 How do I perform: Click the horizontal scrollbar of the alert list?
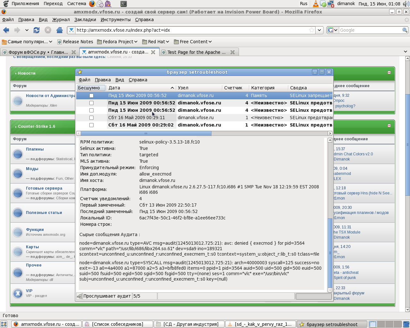(x=146, y=133)
